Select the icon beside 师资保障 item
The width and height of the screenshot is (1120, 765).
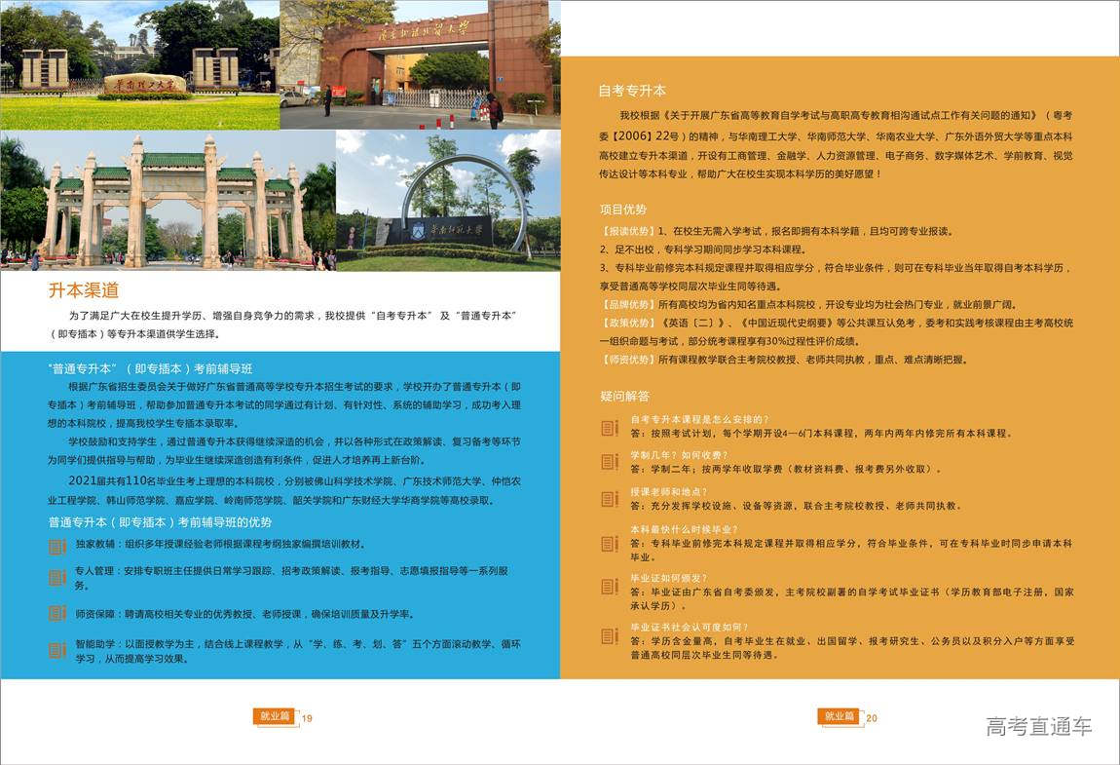pyautogui.click(x=57, y=614)
